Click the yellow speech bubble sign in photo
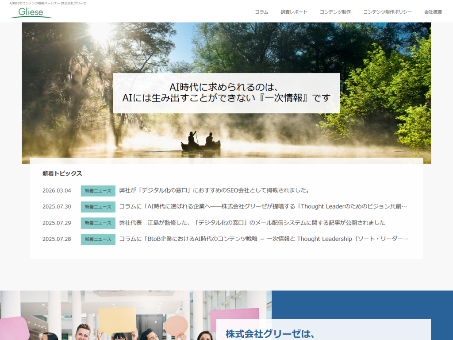Screen dimensions: 453x340 point(117,320)
